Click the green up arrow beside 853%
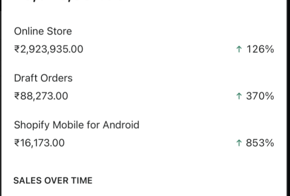The image size is (290, 196). (x=239, y=143)
